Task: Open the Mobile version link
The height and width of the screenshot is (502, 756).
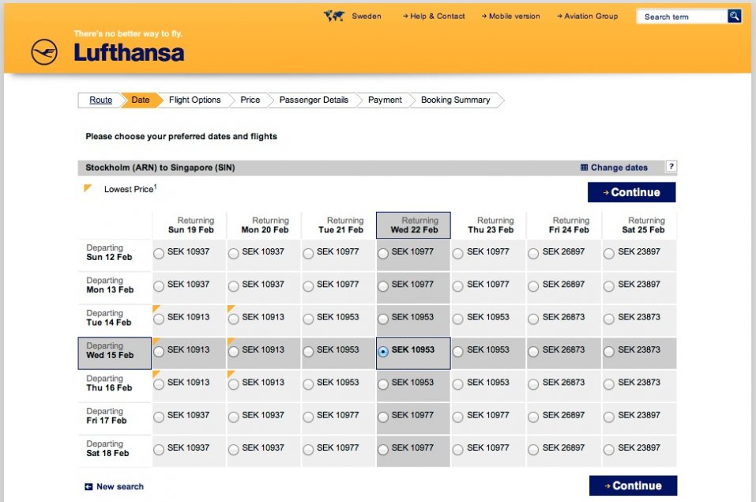Action: tap(513, 16)
